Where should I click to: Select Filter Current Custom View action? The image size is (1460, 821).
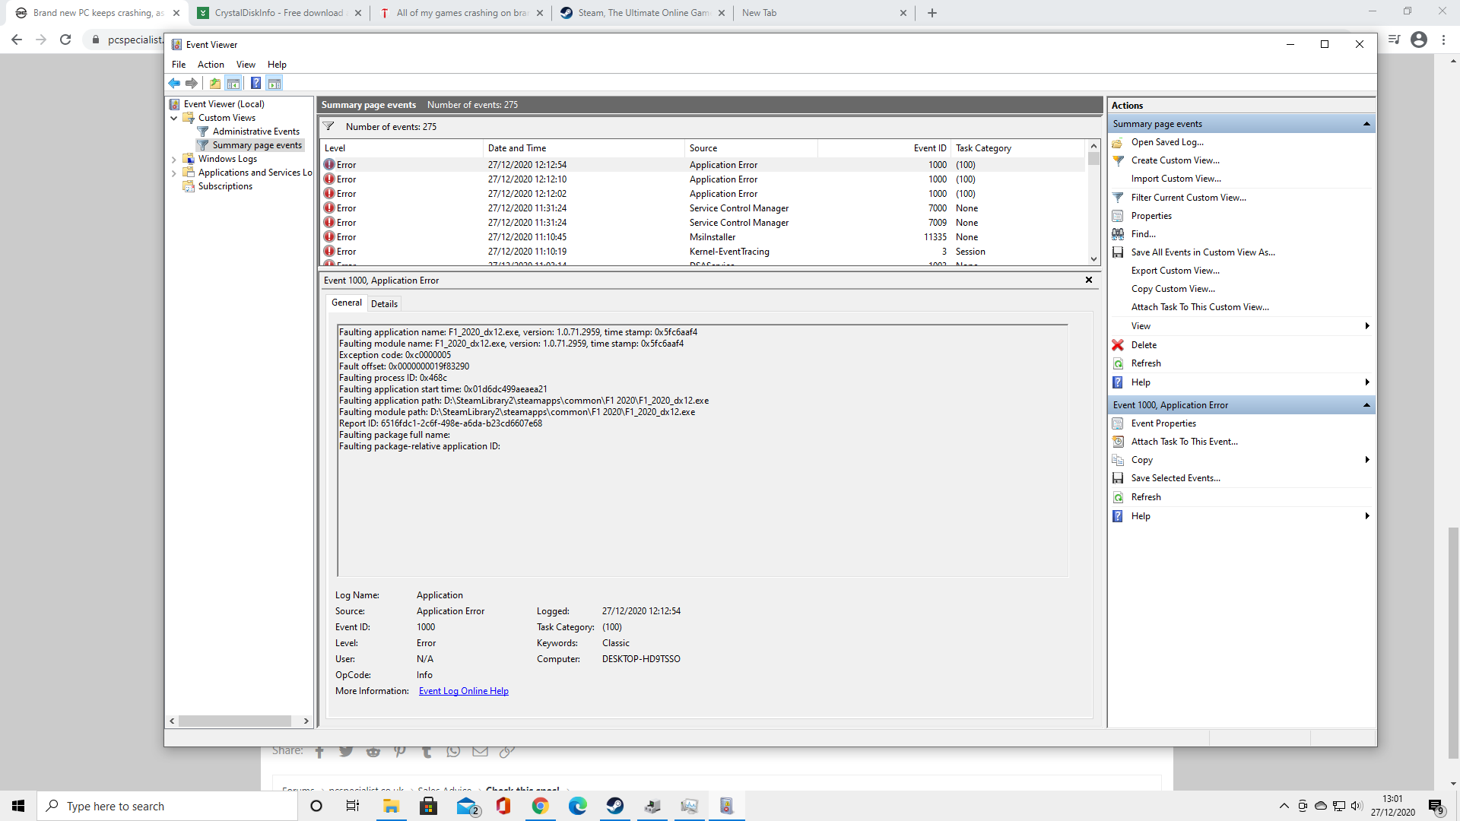coord(1188,198)
